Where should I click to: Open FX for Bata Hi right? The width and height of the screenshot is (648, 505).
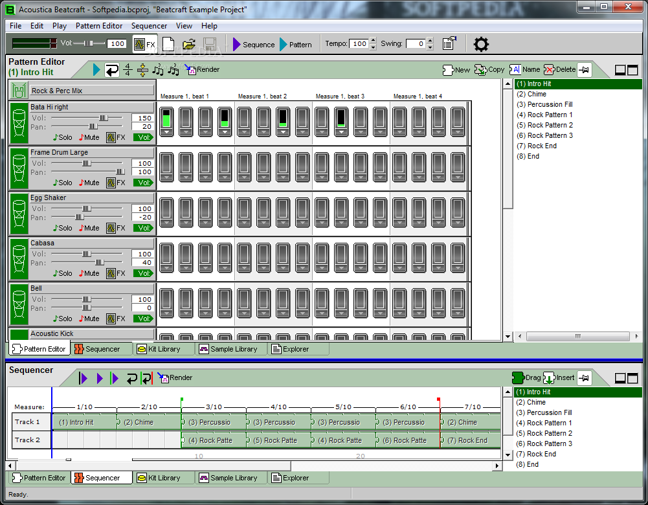[116, 137]
